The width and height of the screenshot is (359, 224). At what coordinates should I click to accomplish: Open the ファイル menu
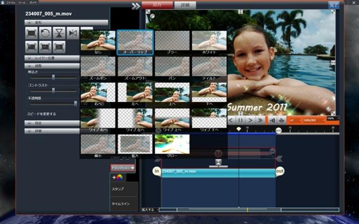tap(11, 2)
